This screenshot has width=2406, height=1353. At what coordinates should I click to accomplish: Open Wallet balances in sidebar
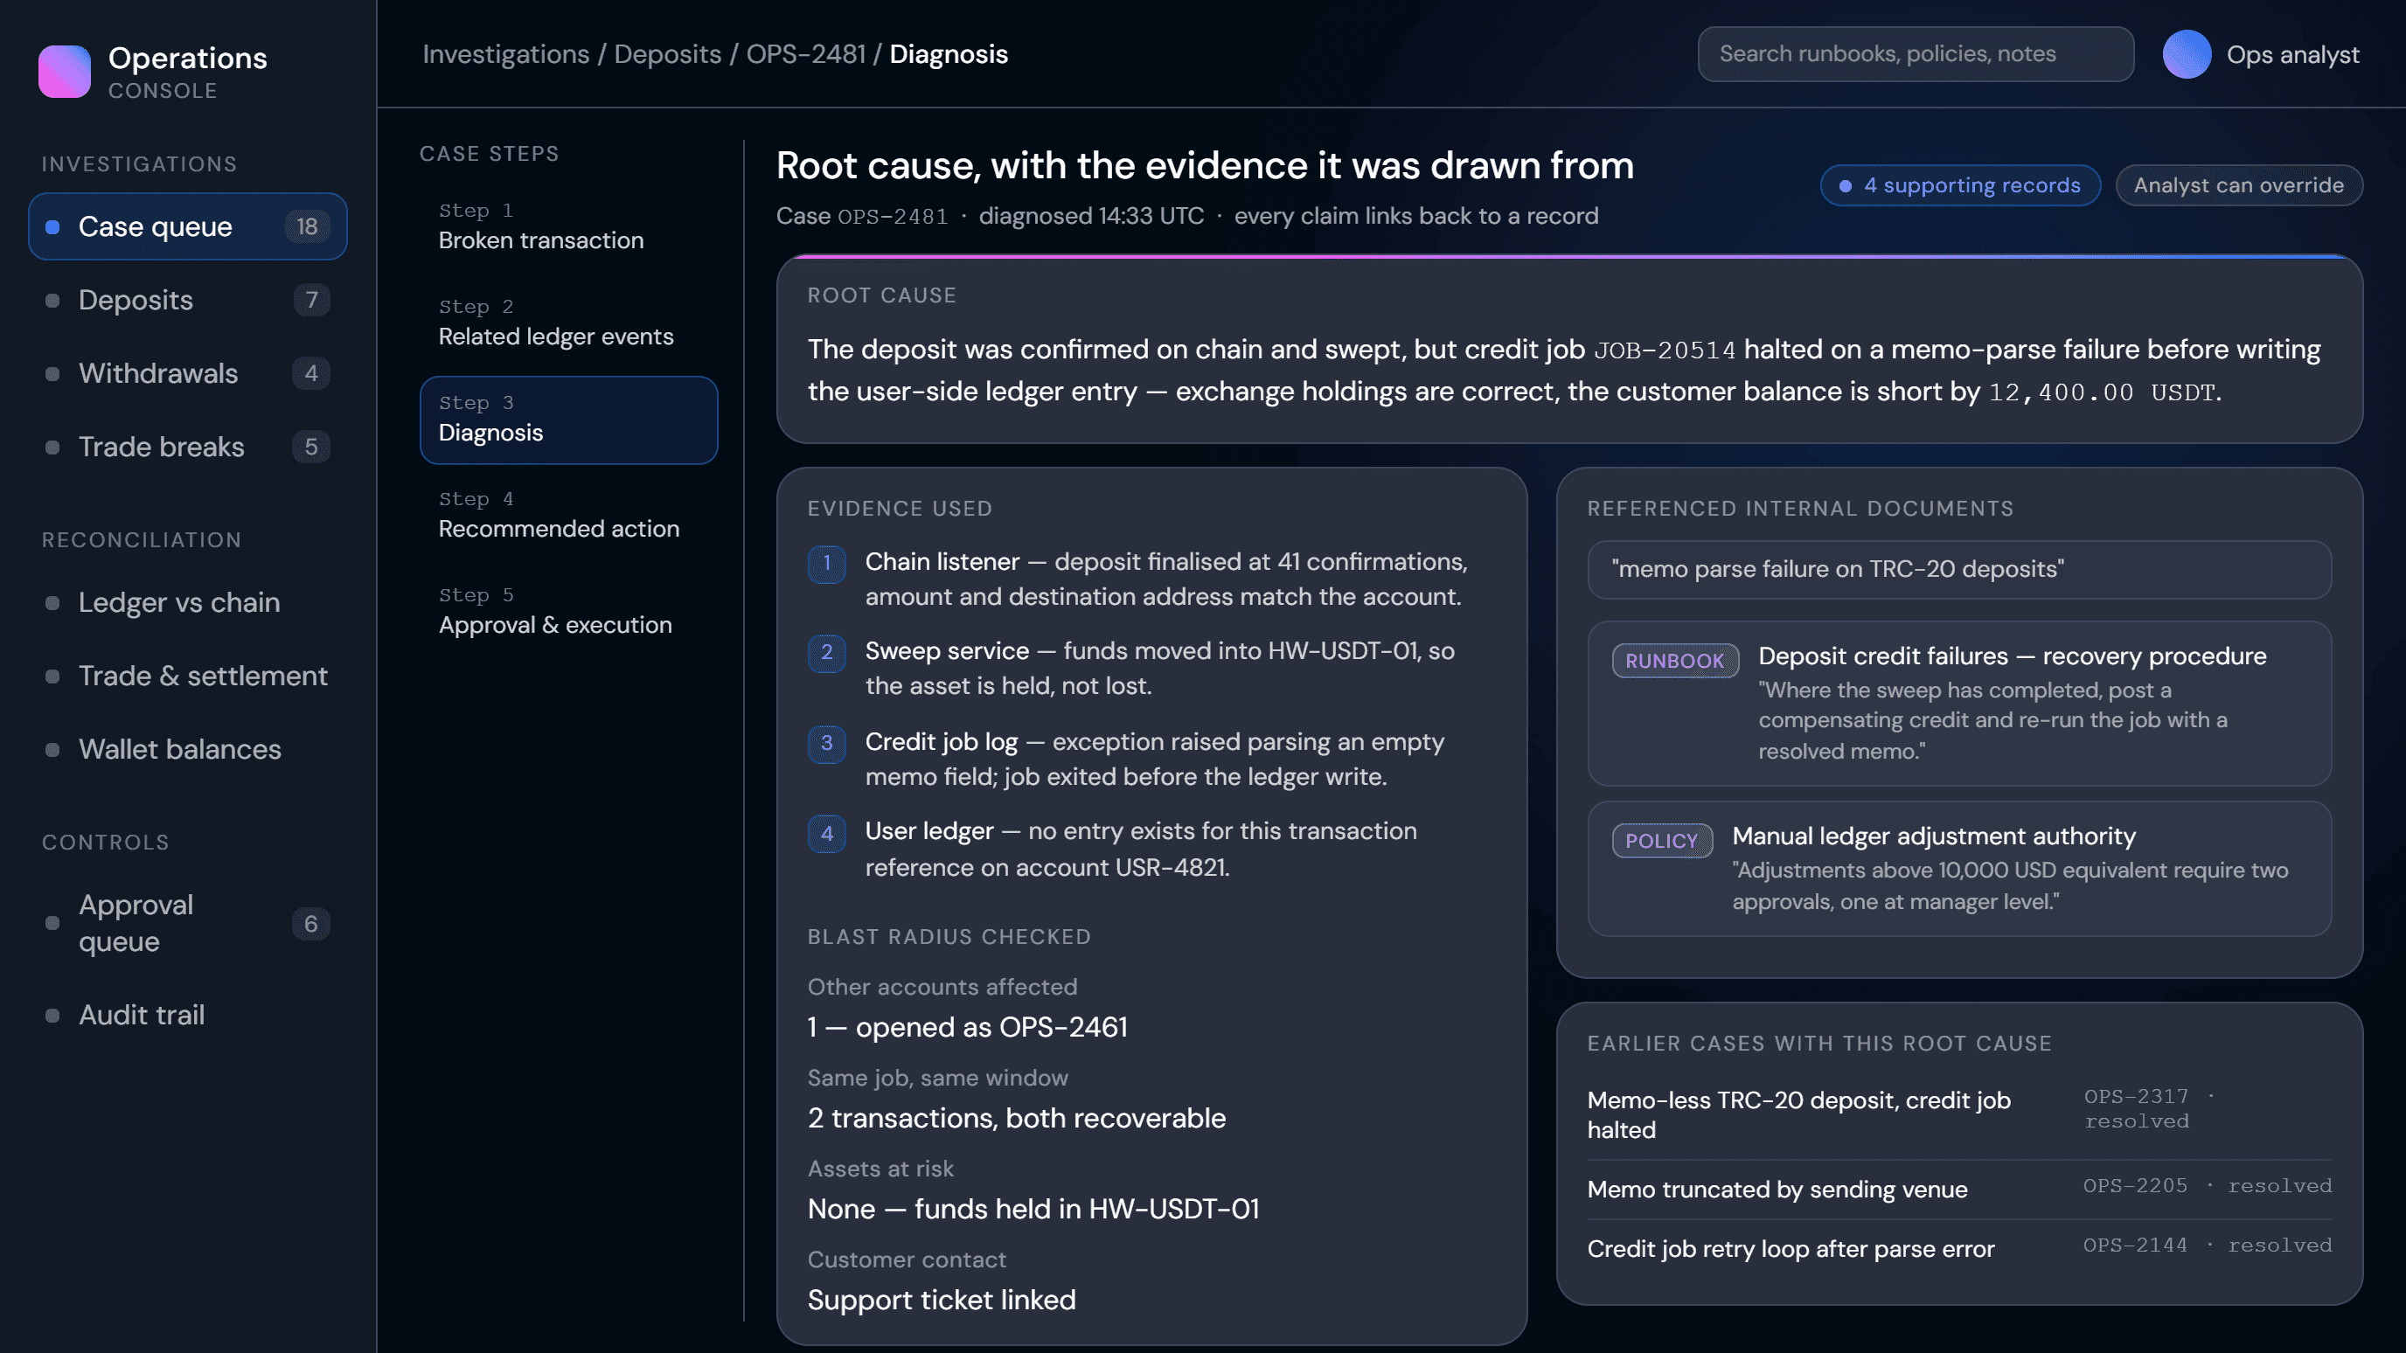coord(188,749)
